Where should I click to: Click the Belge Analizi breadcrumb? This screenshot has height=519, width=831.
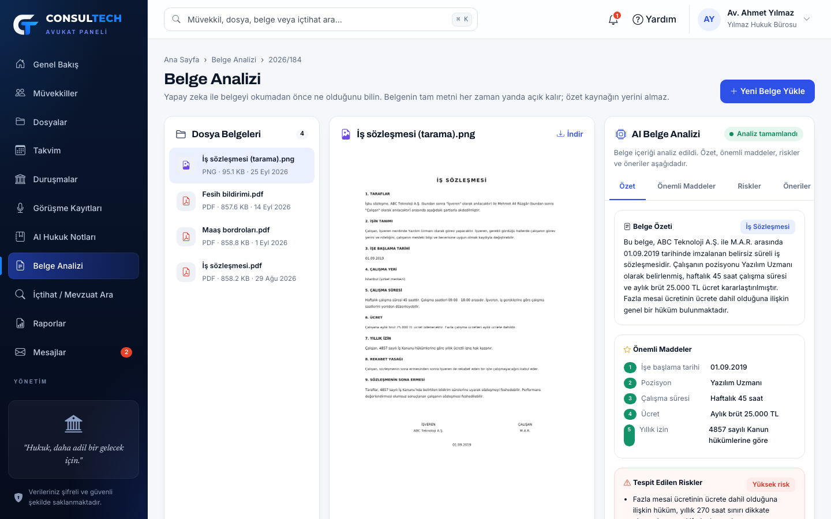tap(234, 60)
